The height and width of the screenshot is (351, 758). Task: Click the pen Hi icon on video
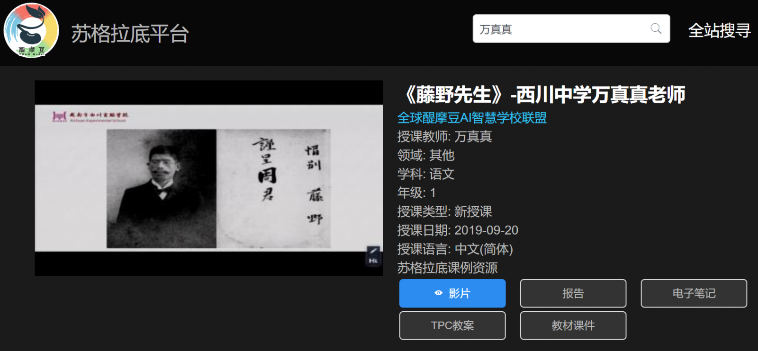pyautogui.click(x=373, y=255)
